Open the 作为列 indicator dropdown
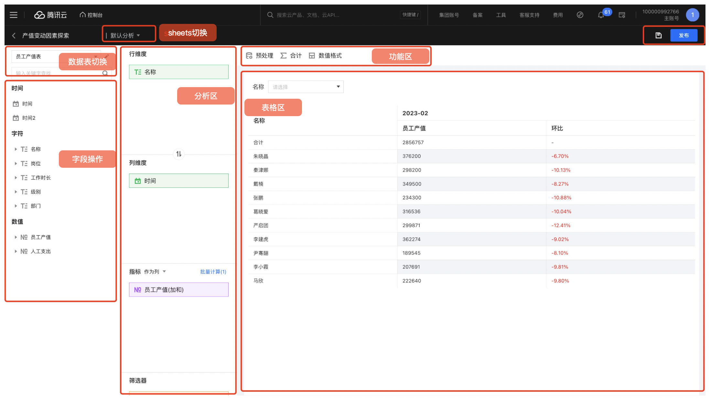 tap(155, 272)
